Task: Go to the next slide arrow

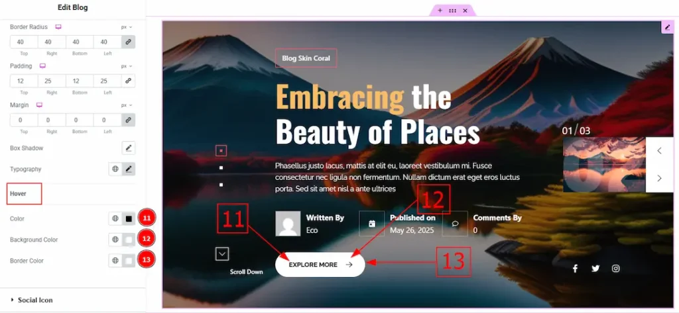Action: coord(659,178)
